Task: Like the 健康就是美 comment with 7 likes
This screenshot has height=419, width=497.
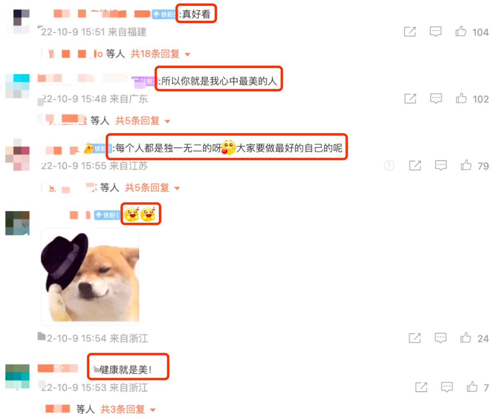Action: pos(472,387)
